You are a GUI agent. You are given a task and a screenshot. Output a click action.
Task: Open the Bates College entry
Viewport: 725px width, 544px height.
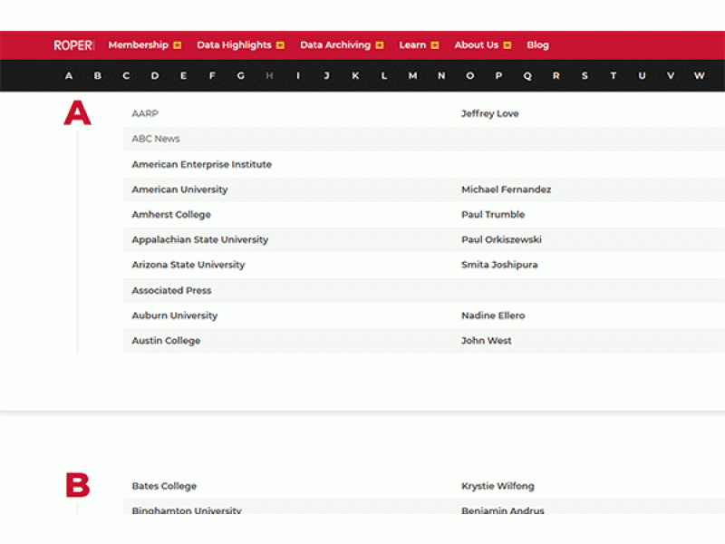(164, 487)
